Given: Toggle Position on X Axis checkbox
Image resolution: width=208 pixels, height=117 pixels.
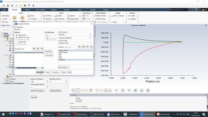Looking at the screenshot, I should [17, 37].
